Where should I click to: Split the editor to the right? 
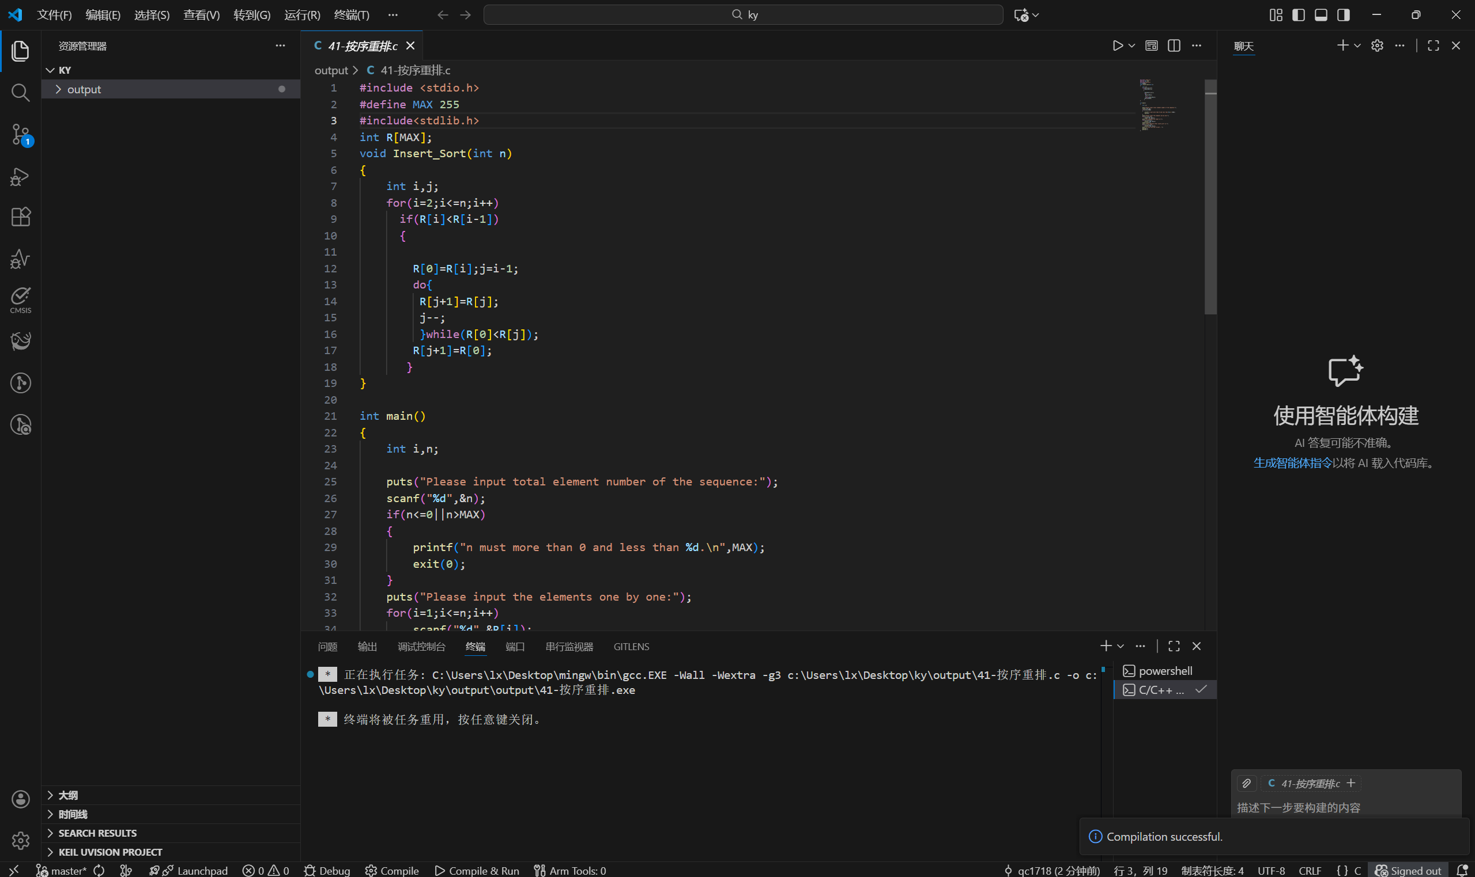pyautogui.click(x=1174, y=45)
